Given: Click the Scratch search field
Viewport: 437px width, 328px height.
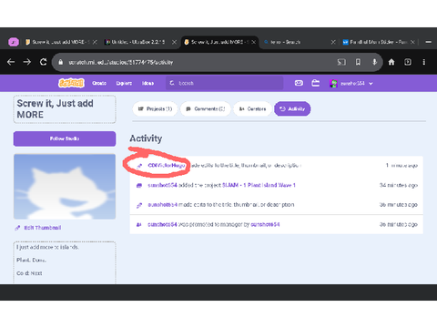Looking at the screenshot, I should click(225, 83).
